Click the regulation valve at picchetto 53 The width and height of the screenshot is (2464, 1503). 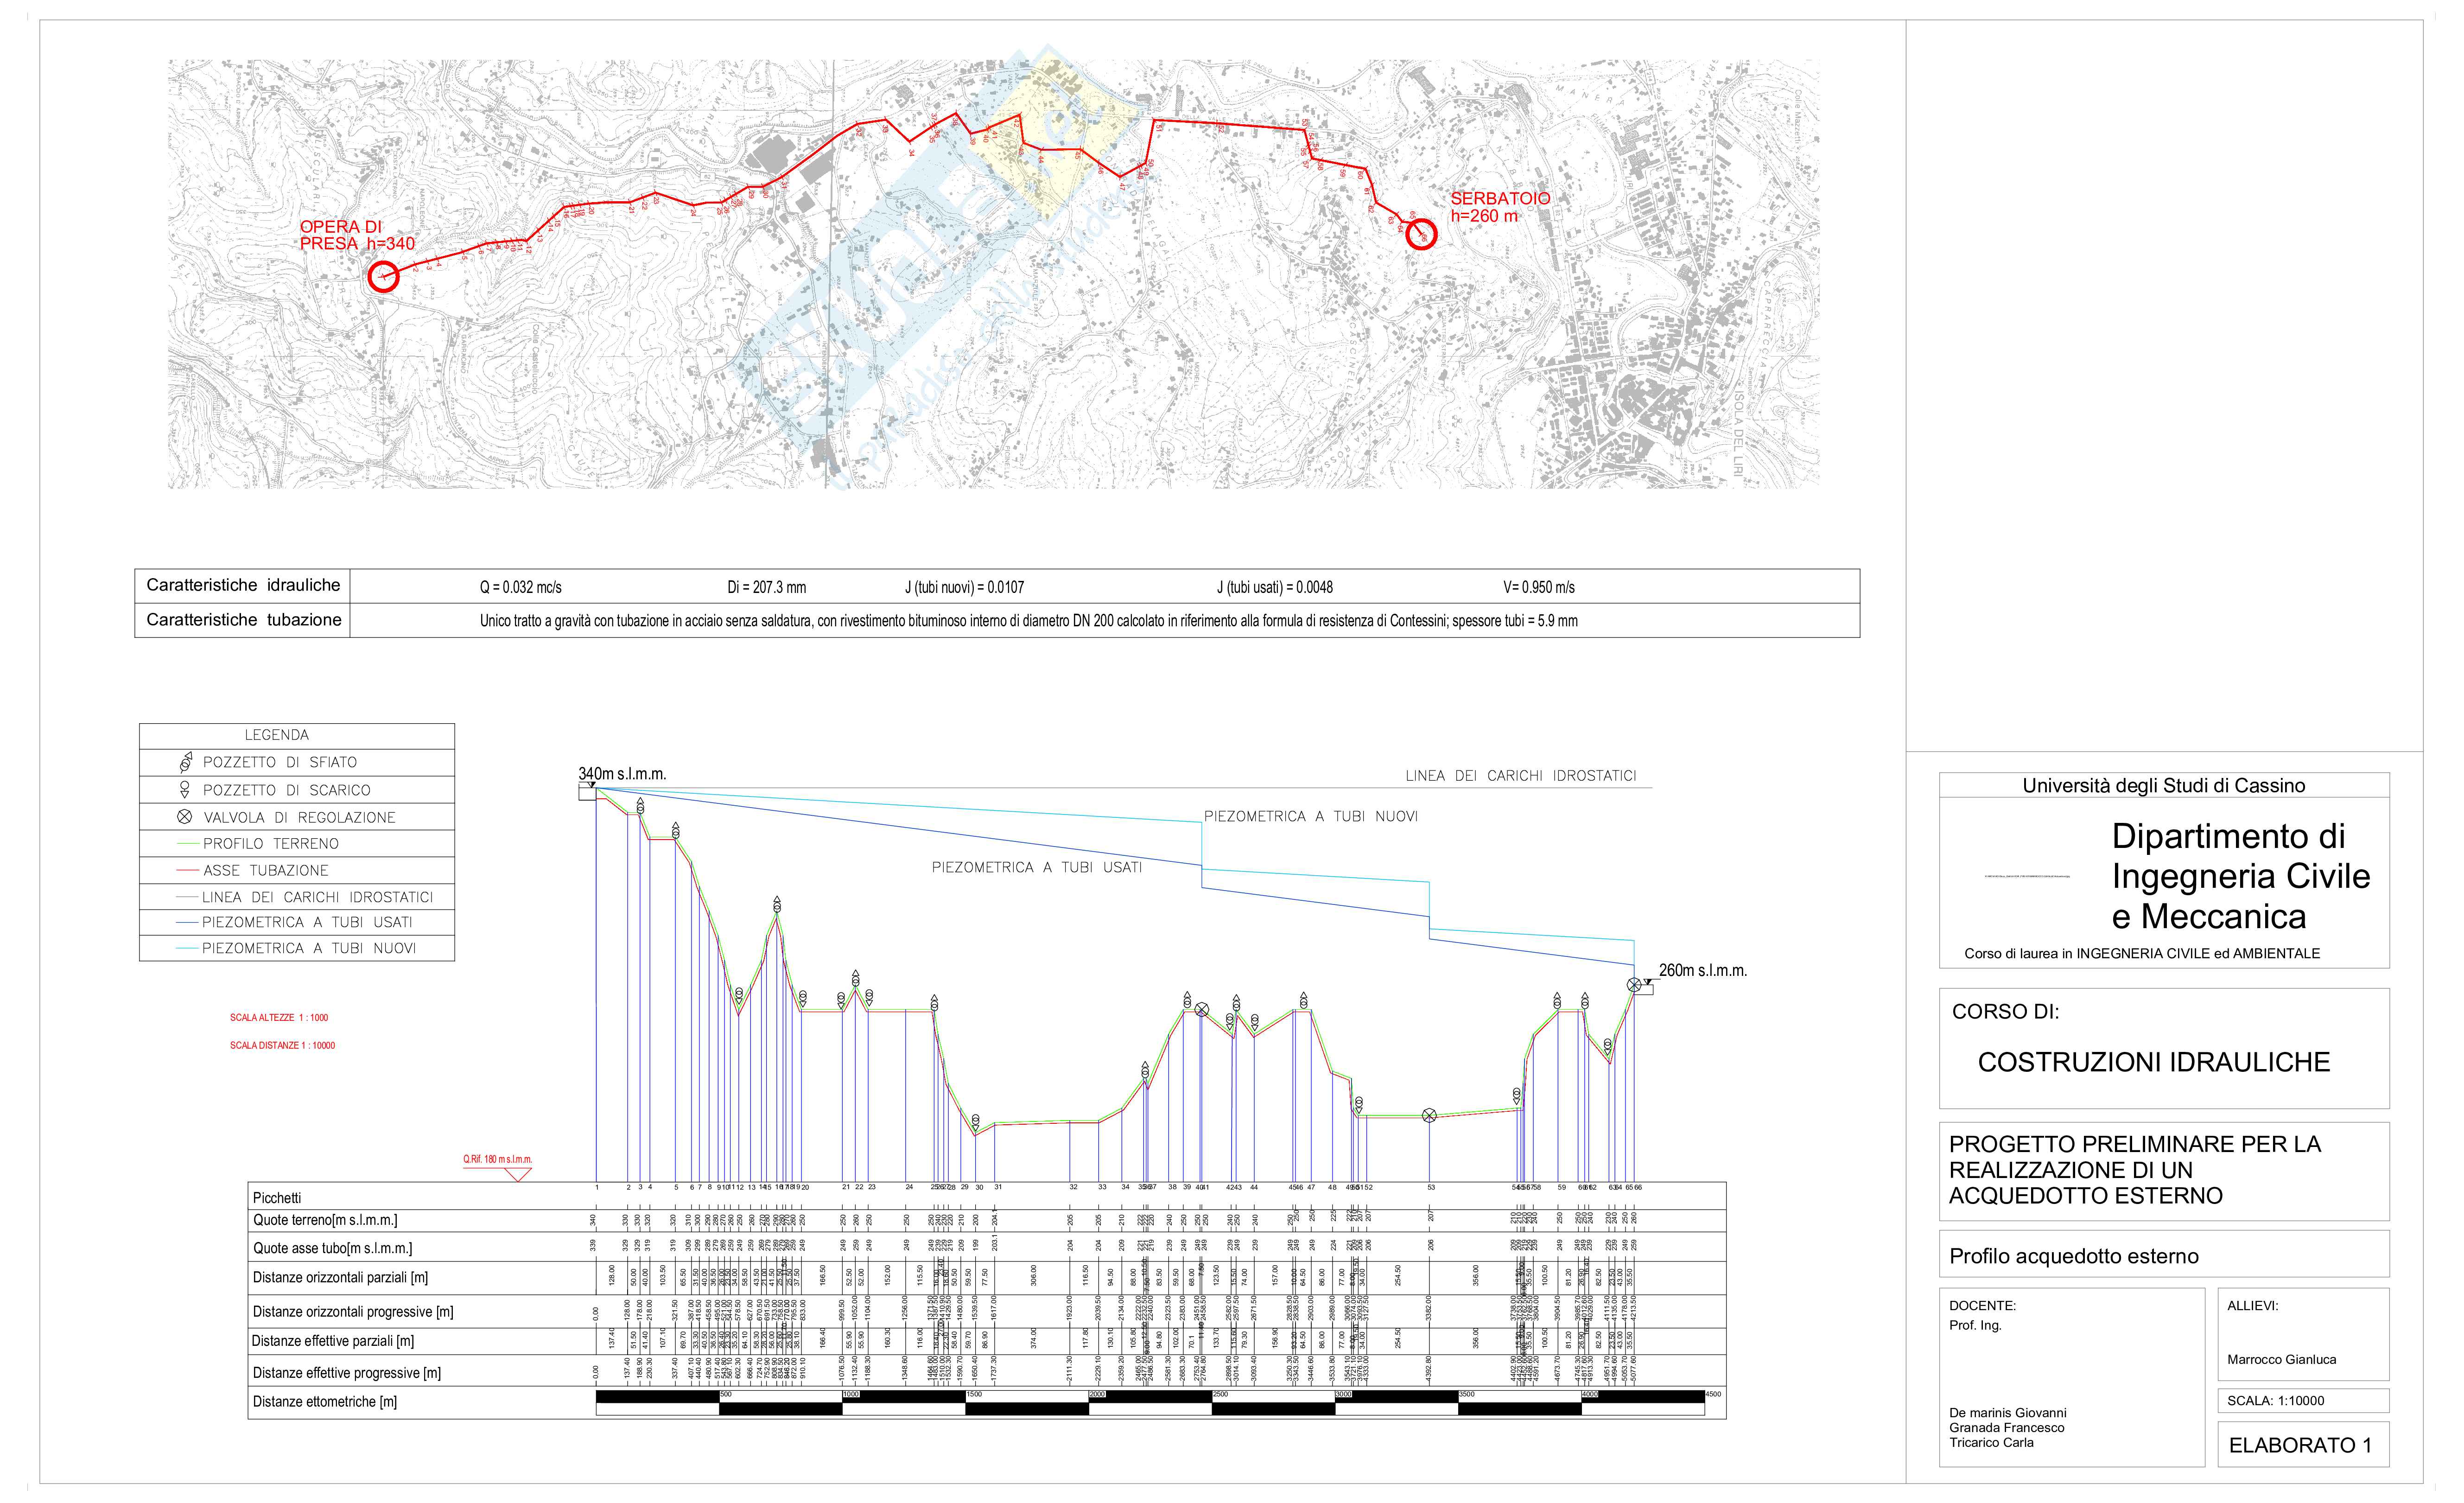(1429, 1115)
